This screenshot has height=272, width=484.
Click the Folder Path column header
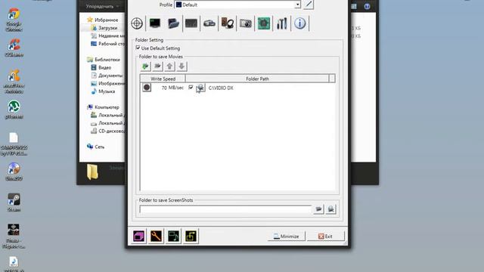click(x=257, y=79)
